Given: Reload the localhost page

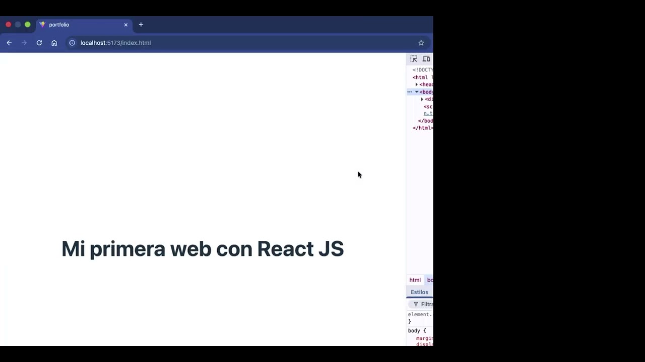Looking at the screenshot, I should coord(39,43).
